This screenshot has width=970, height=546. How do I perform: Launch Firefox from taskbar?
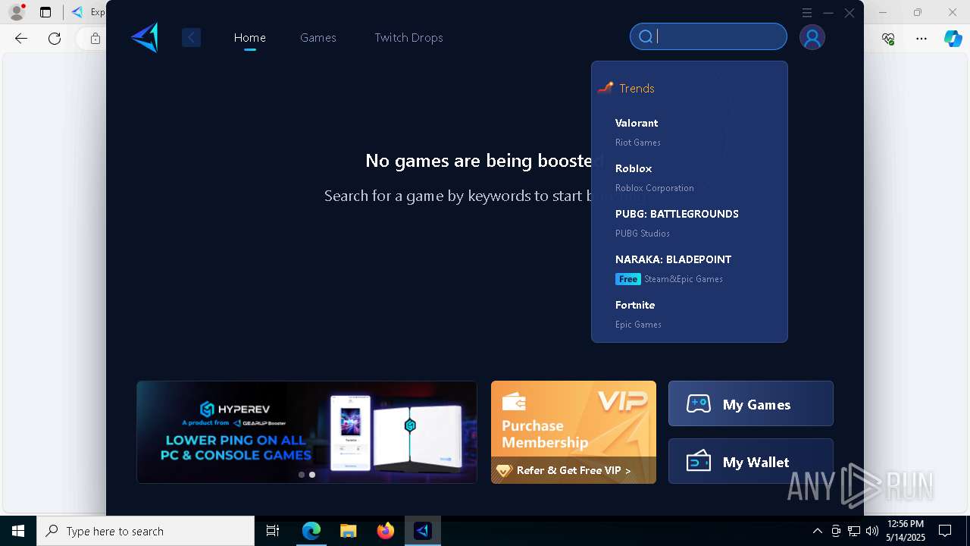(386, 531)
